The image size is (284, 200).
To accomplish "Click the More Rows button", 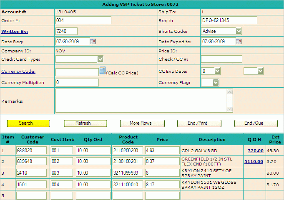I will [141, 123].
